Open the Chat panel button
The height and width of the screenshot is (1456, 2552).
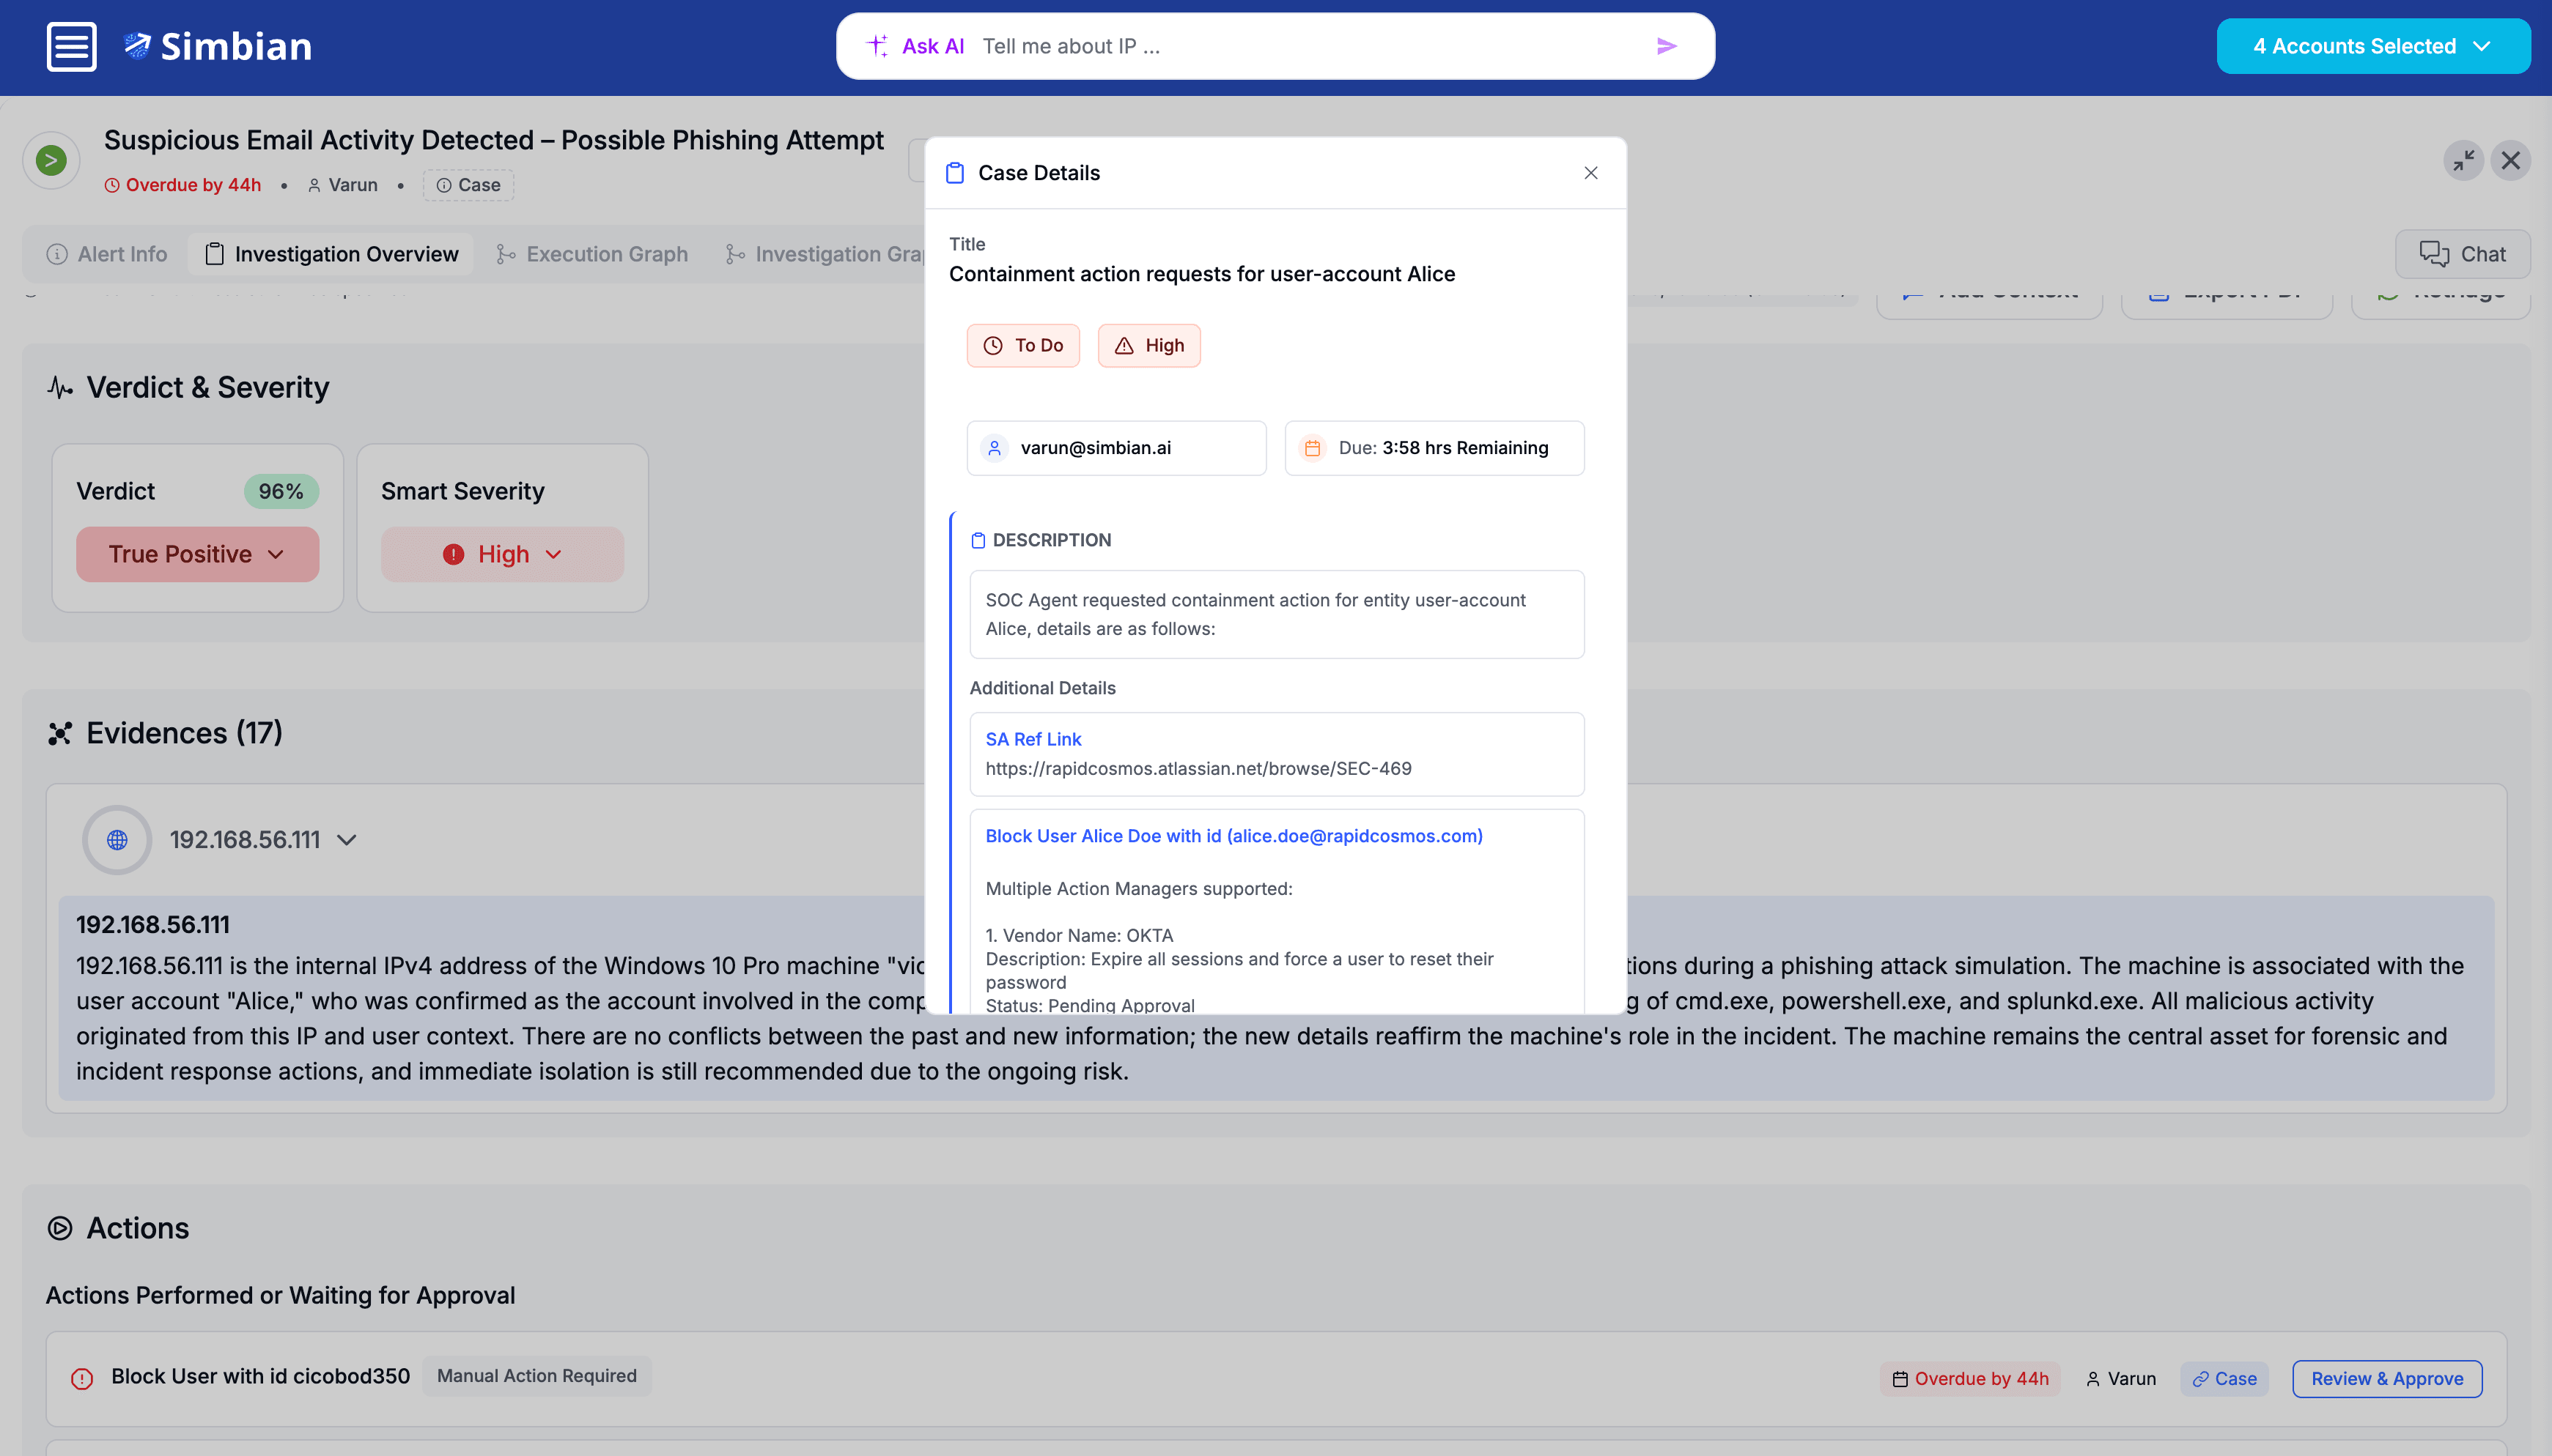[x=2462, y=254]
